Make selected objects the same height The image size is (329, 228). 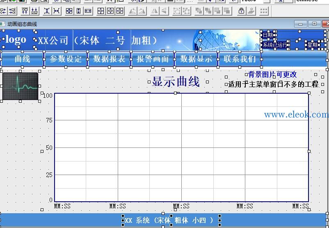click(x=78, y=11)
